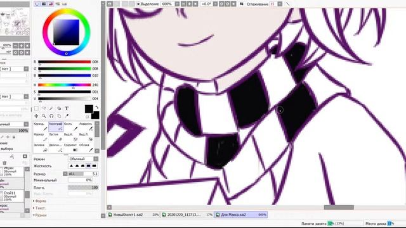Choose the Выд.К. selection pen tool
406x228 pixels.
pos(70,137)
